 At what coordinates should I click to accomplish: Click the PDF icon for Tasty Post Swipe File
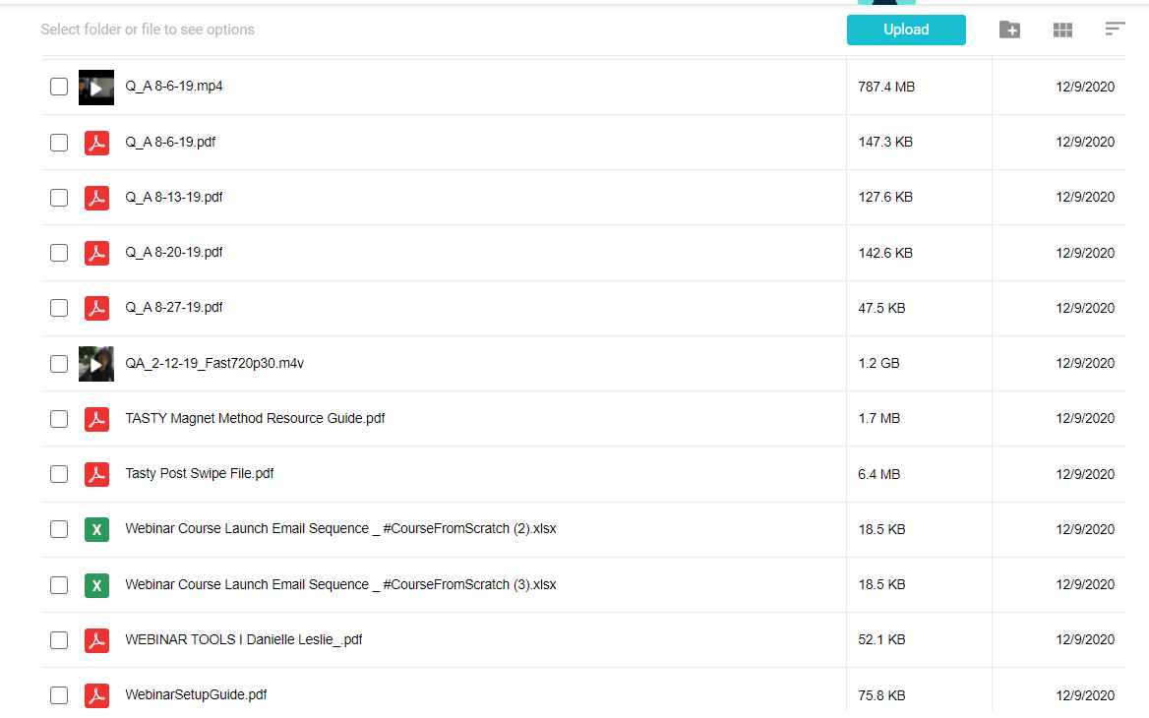pos(96,474)
